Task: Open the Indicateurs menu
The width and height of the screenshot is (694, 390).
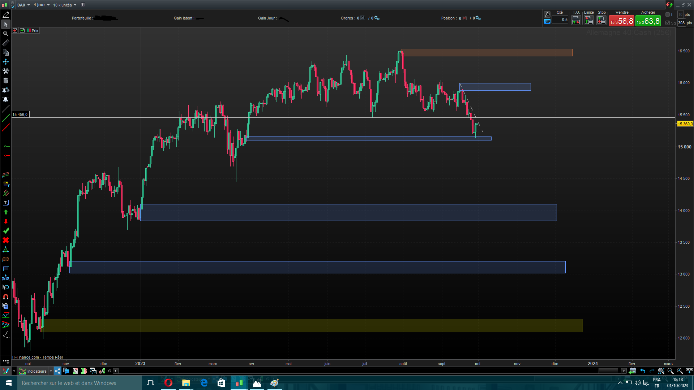Action: (37, 371)
